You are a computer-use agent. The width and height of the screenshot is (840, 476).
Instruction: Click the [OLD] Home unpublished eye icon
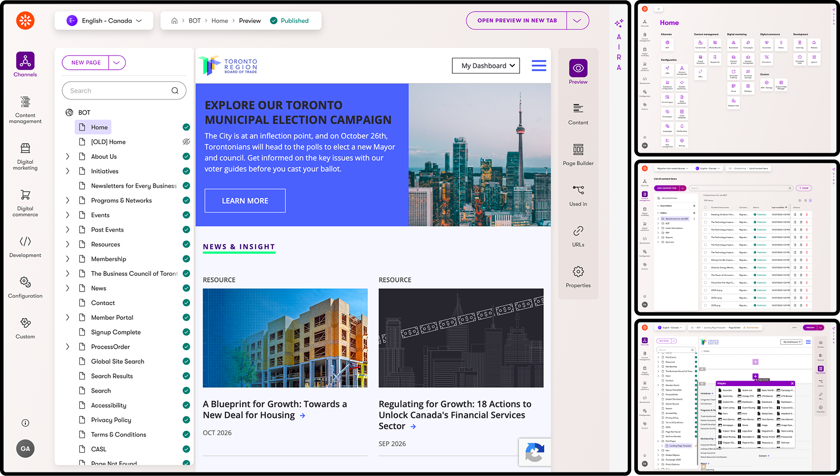click(186, 142)
